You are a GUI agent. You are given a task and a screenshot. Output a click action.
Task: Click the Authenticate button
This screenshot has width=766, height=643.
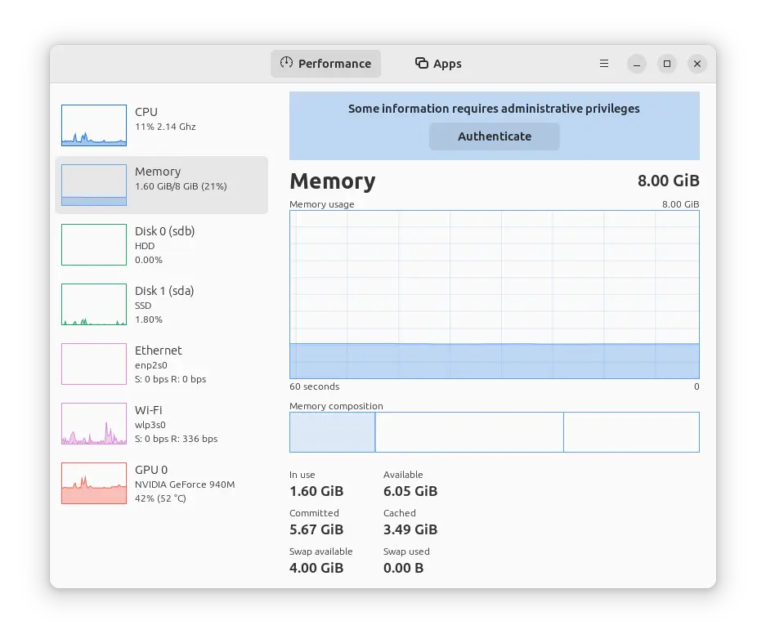click(x=494, y=136)
